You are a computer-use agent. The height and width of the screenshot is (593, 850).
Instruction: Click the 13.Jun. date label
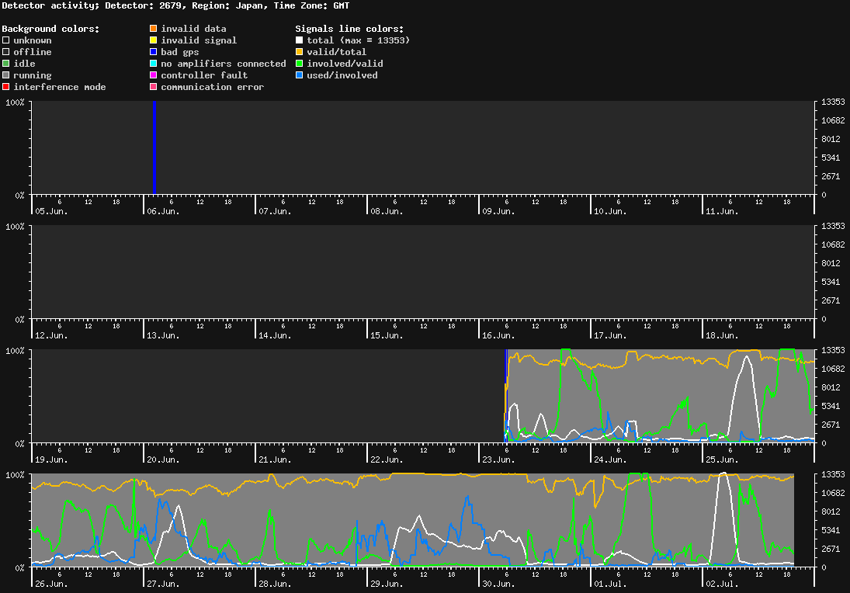[x=163, y=335]
